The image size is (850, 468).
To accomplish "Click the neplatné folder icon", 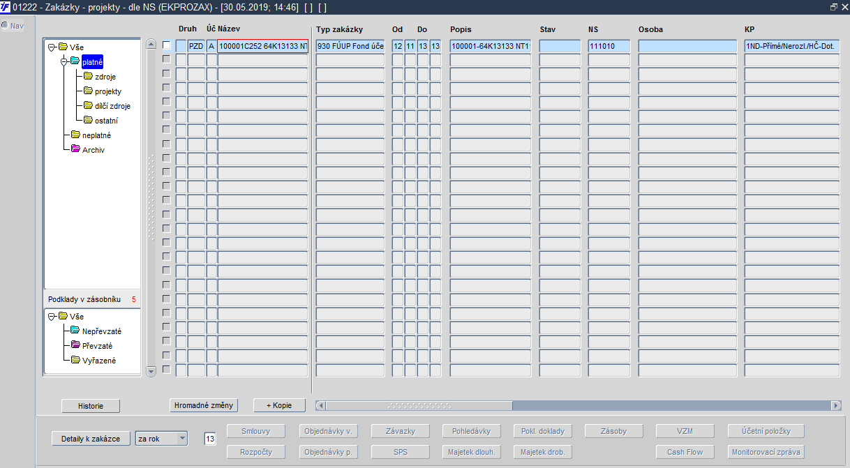I will 75,135.
